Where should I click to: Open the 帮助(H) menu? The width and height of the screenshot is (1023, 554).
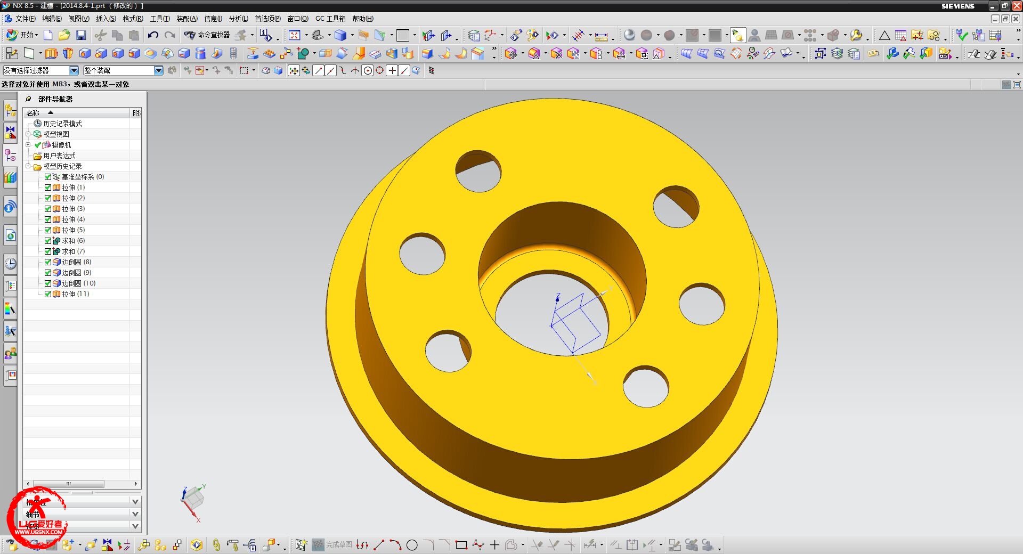[x=363, y=19]
